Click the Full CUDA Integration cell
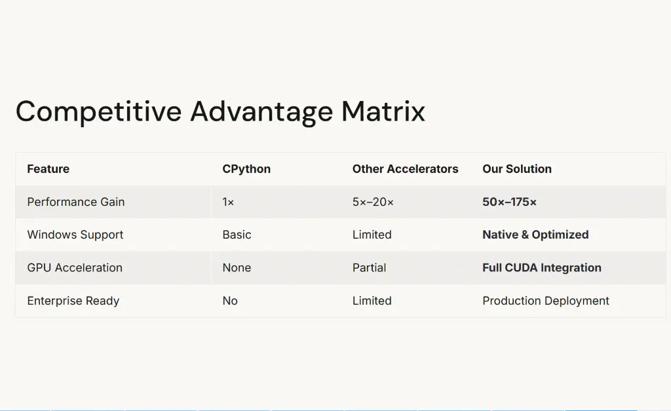This screenshot has width=671, height=411. (x=541, y=267)
